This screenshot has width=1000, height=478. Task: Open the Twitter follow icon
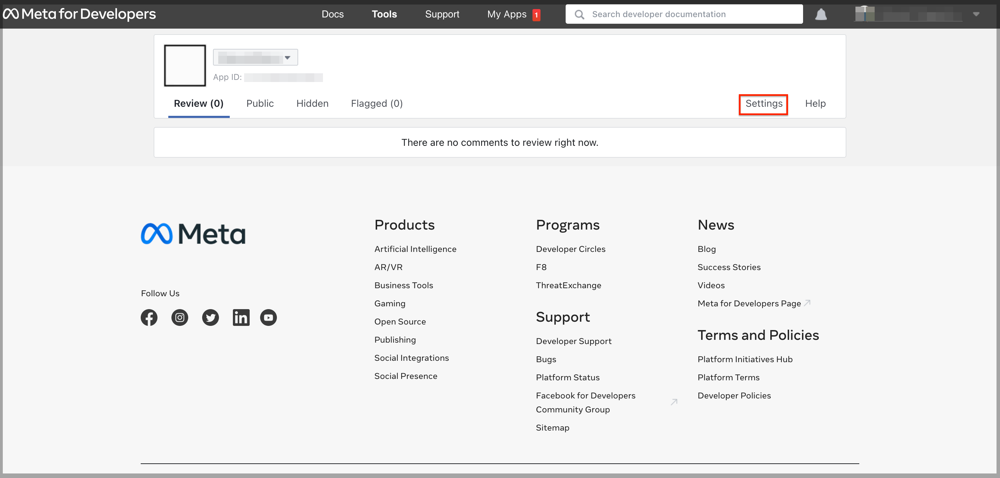point(211,318)
